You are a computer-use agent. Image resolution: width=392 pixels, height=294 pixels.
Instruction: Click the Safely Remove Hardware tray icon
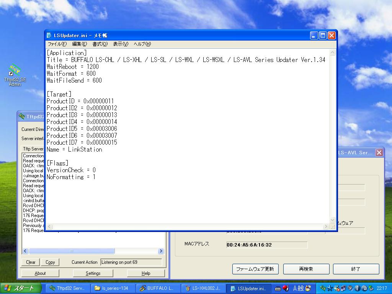371,288
